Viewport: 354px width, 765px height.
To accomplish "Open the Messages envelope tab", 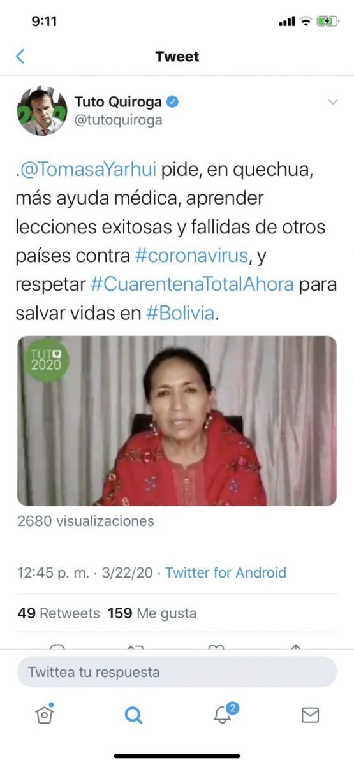I will pyautogui.click(x=310, y=715).
